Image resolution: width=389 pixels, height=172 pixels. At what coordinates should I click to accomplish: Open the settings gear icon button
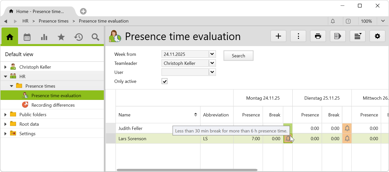pos(377,36)
